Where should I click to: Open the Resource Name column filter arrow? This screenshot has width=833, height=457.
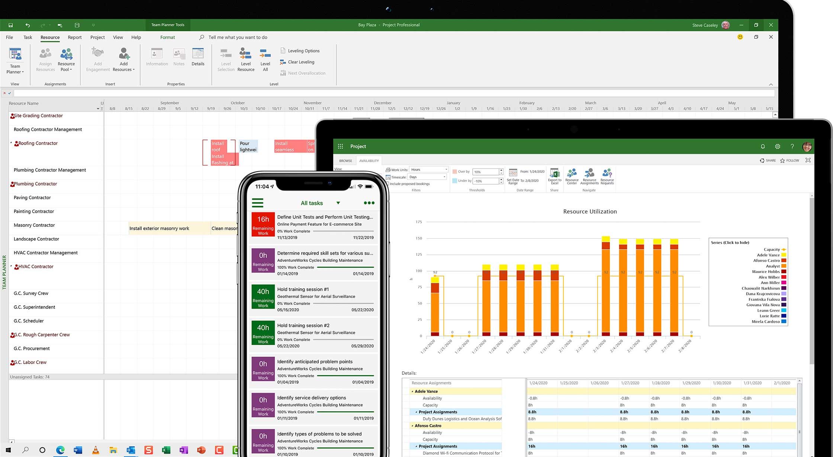click(98, 109)
